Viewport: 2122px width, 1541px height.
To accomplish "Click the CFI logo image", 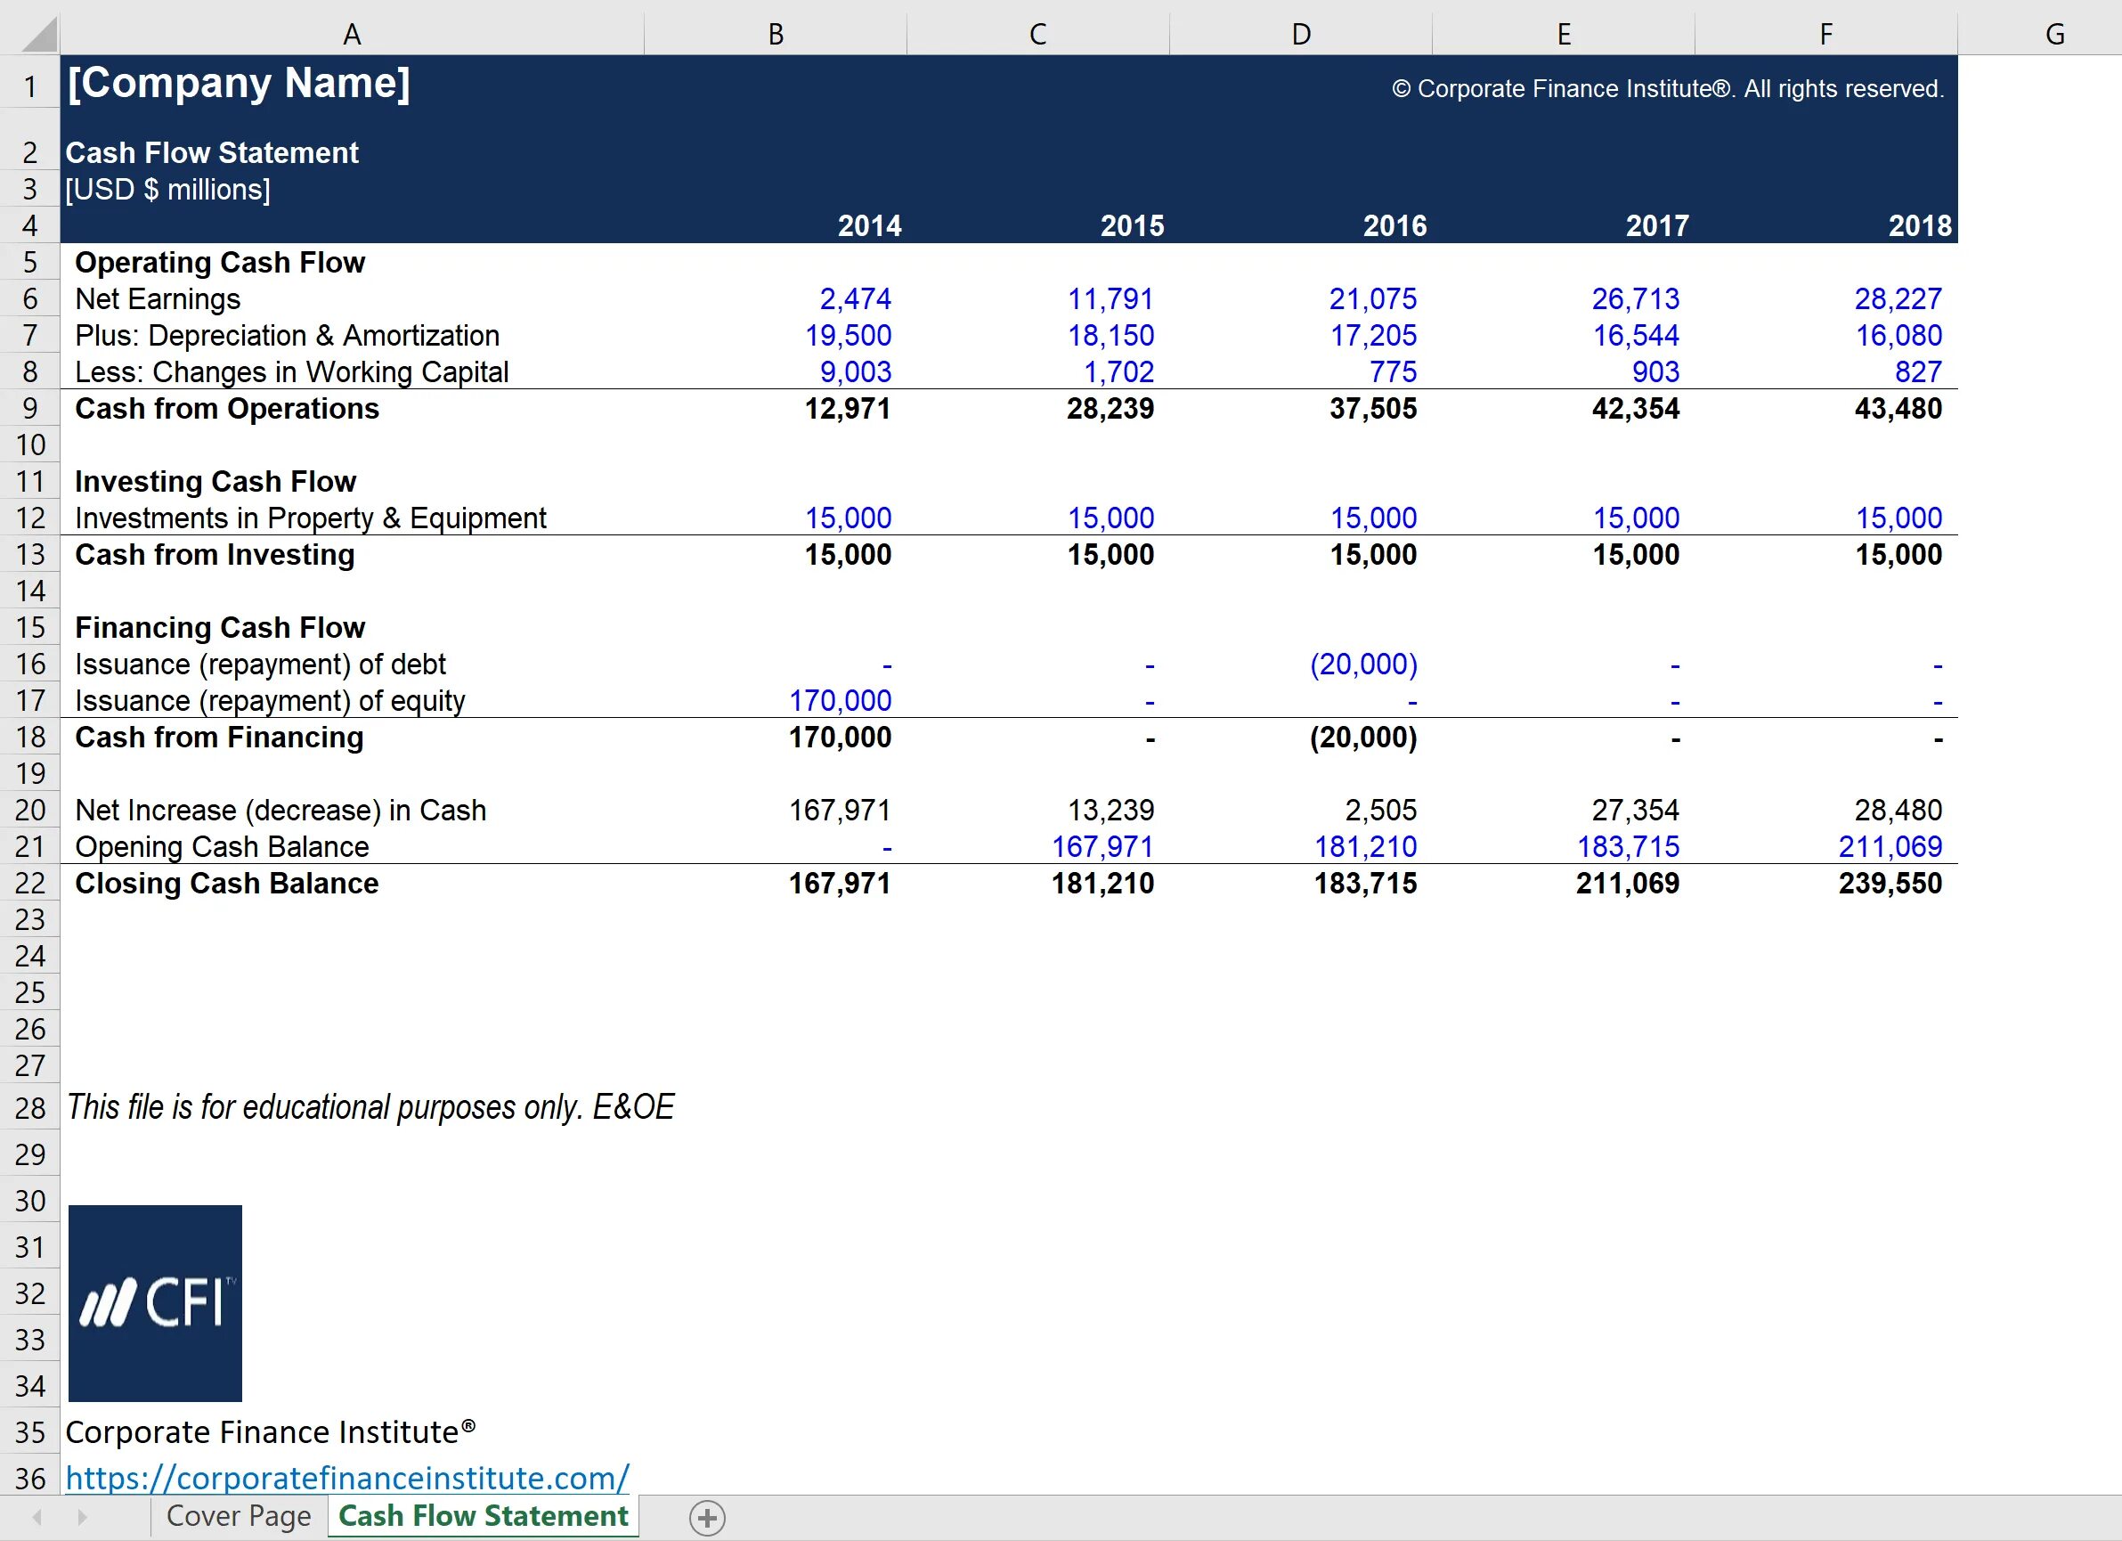I will pos(155,1302).
